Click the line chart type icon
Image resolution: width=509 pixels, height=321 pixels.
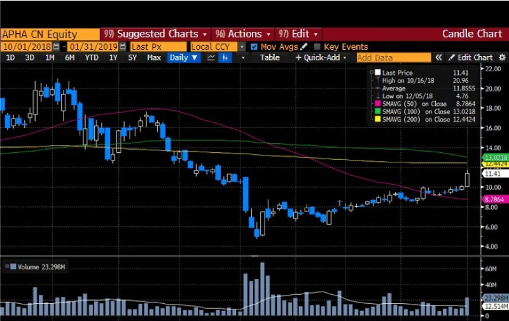point(211,57)
